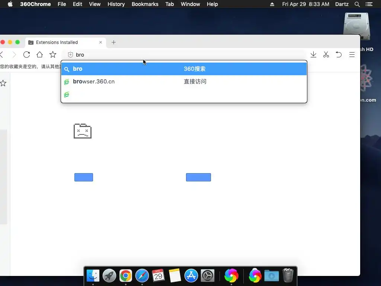
Task: Select the empty third suggestion row
Action: coord(184,94)
